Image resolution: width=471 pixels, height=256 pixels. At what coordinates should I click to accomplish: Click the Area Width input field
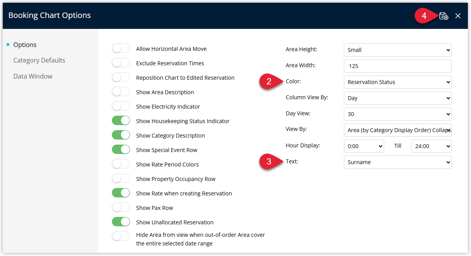click(x=397, y=66)
